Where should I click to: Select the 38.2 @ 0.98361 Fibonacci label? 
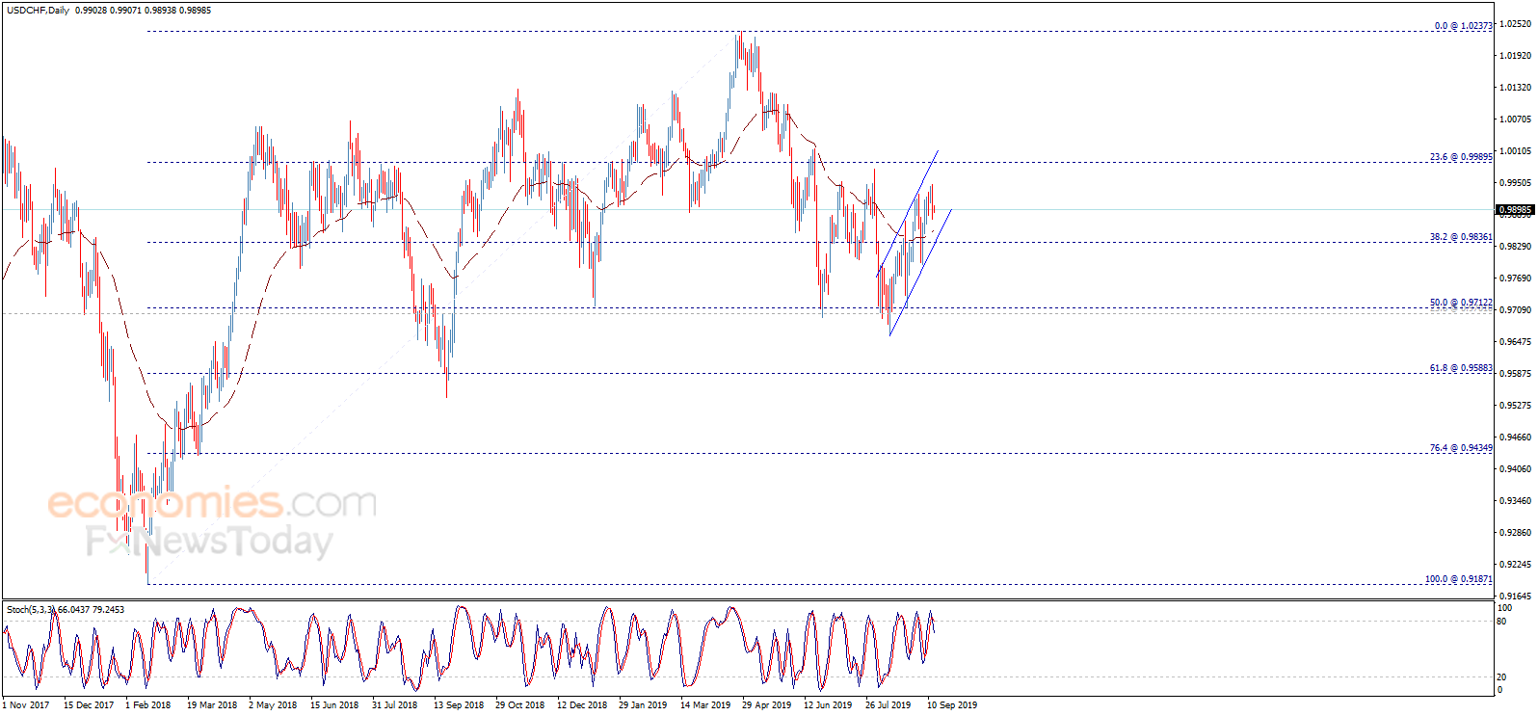point(1461,237)
